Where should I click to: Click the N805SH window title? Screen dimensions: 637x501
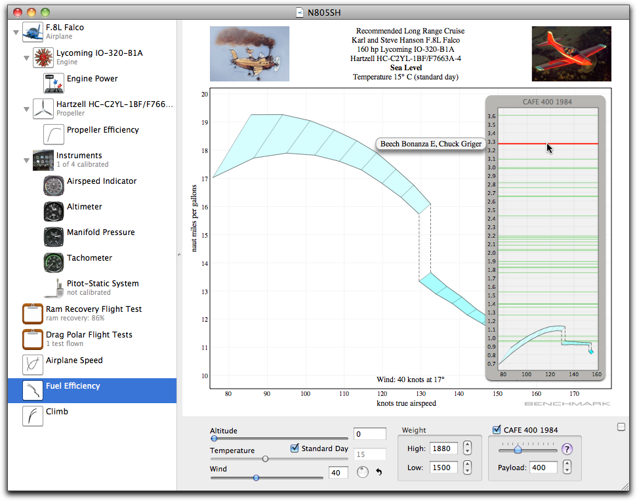324,12
